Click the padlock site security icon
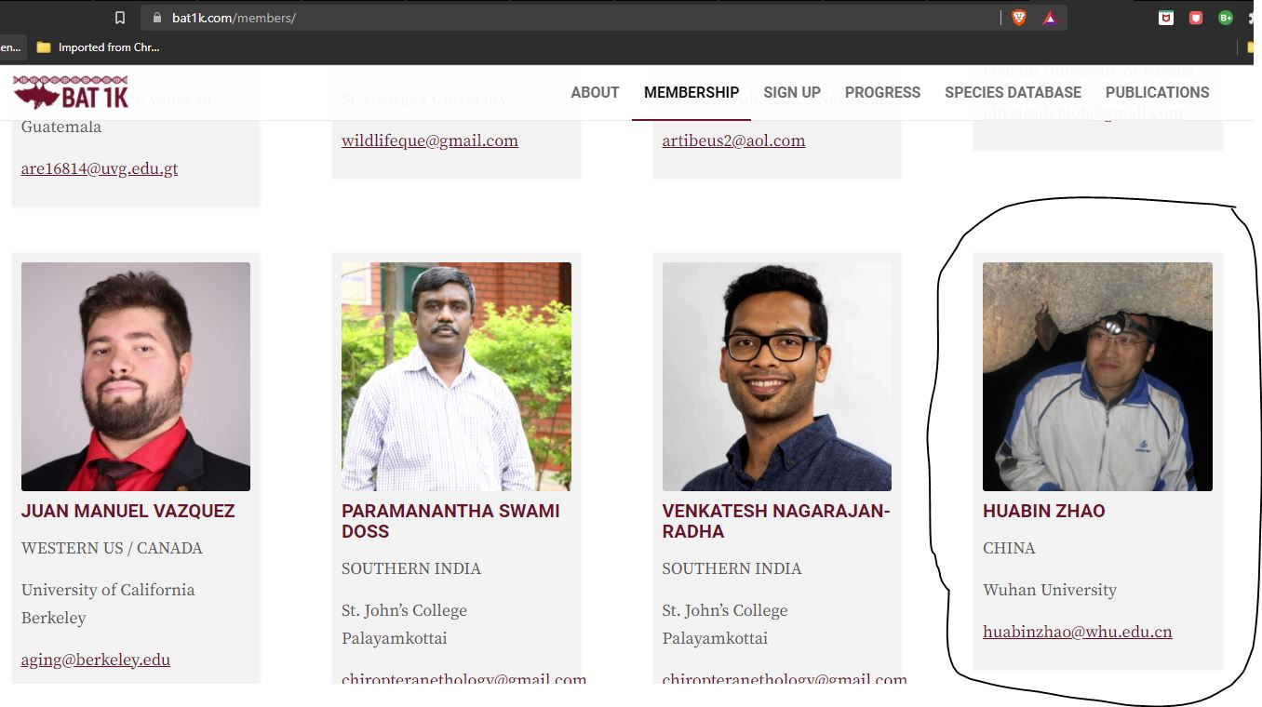Viewport: 1262px width, 707px height. pyautogui.click(x=156, y=18)
